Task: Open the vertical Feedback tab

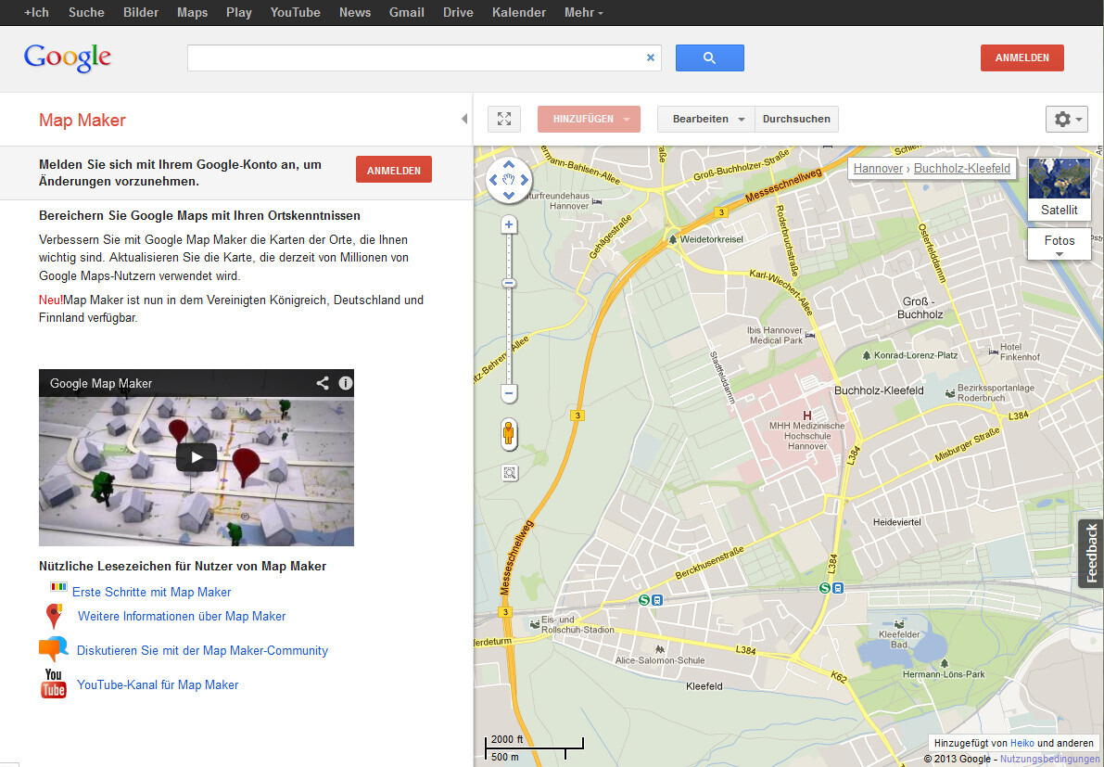Action: pos(1091,554)
